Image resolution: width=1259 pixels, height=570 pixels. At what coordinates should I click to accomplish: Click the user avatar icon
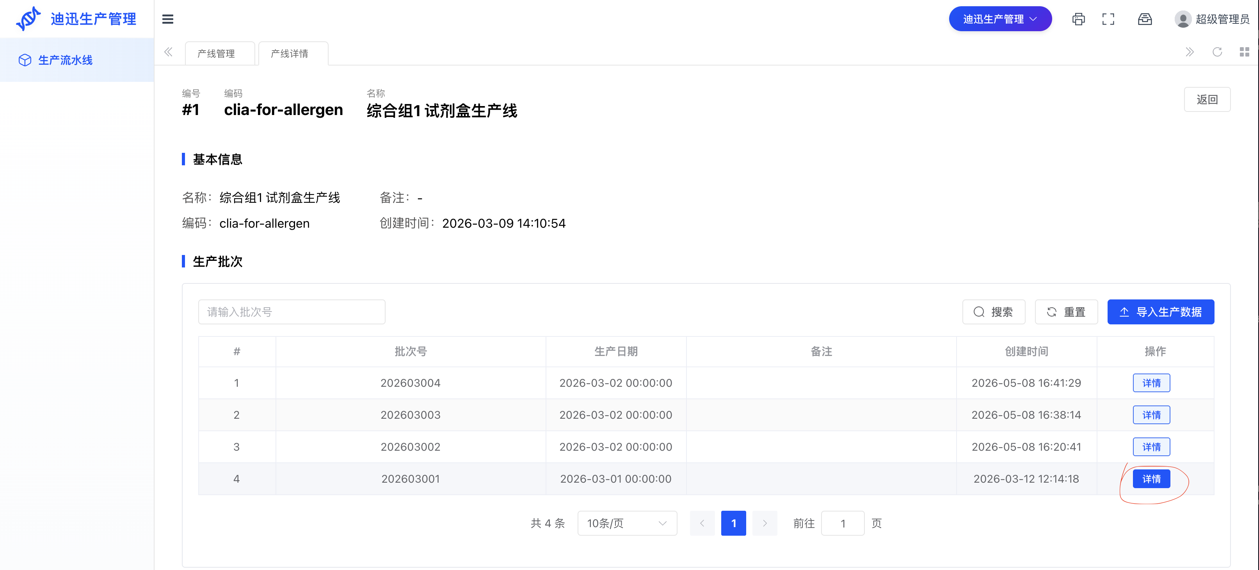pos(1183,19)
